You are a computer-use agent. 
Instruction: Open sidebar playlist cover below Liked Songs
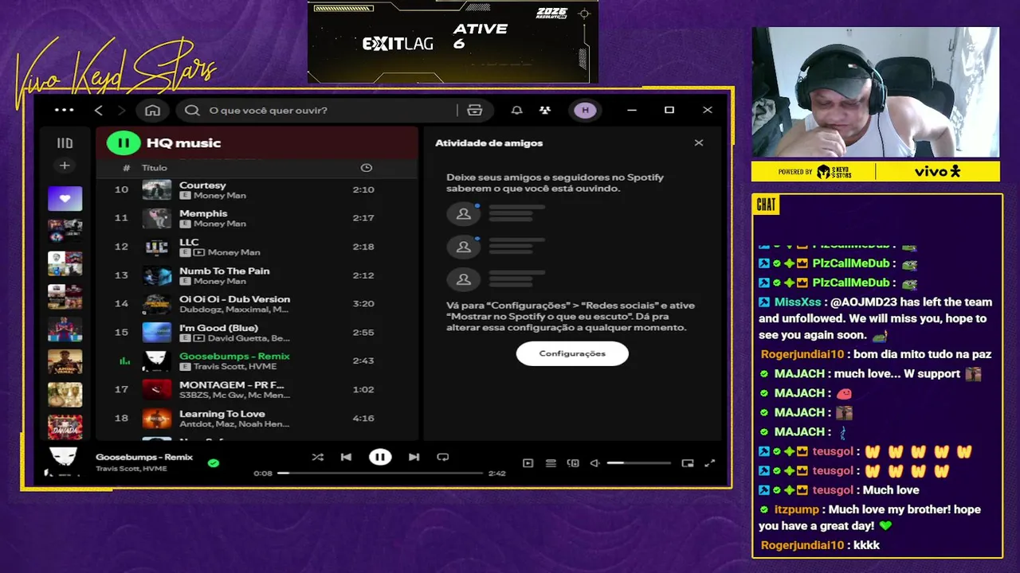coord(65,231)
